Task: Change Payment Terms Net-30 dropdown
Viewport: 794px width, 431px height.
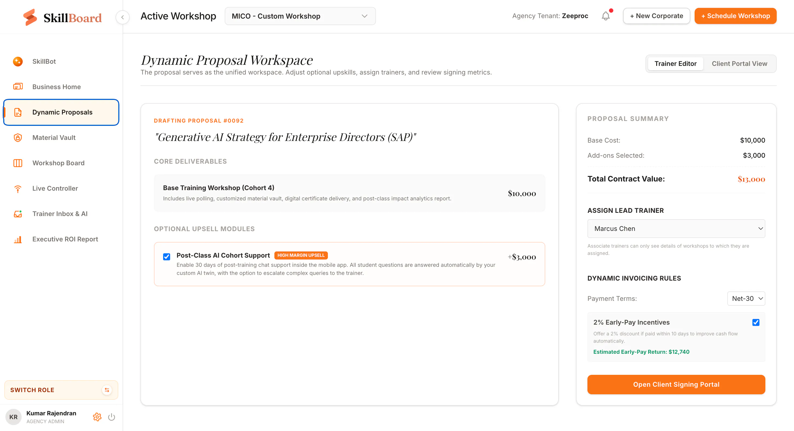Action: [x=746, y=298]
